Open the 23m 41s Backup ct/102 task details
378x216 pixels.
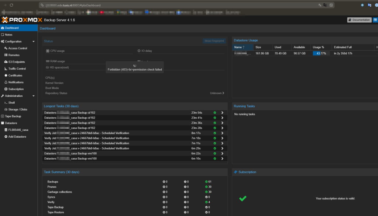click(222, 118)
